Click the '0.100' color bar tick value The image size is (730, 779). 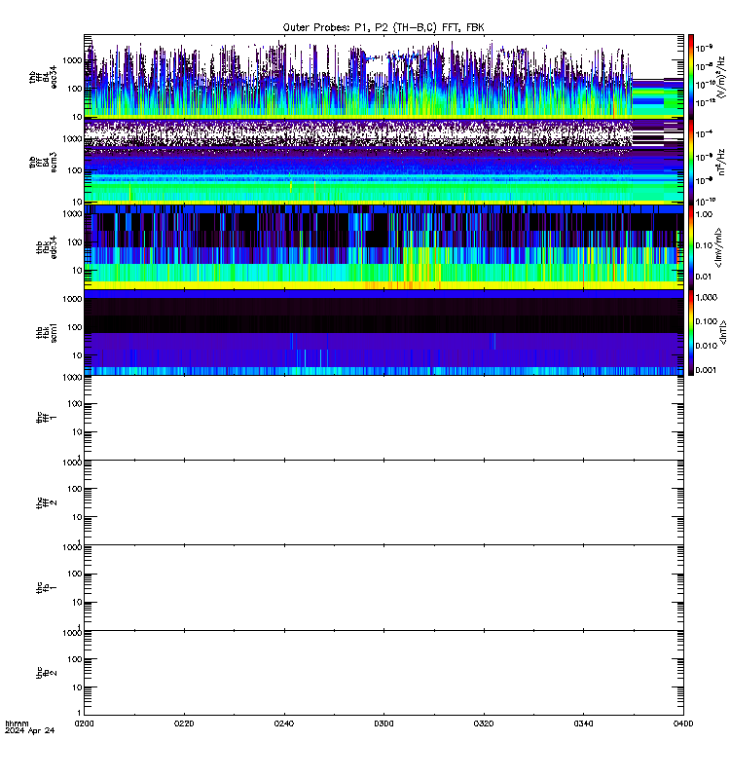click(707, 321)
